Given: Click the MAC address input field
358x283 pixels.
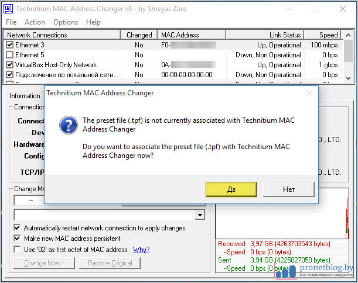Looking at the screenshot, I should click(29, 201).
